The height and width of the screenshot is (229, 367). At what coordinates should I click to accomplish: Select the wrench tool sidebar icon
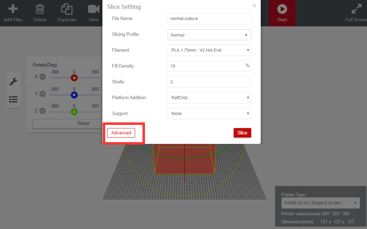13,82
